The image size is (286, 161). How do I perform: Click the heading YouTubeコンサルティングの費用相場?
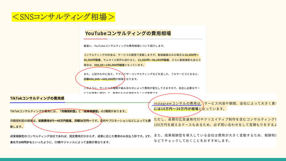click(x=128, y=33)
